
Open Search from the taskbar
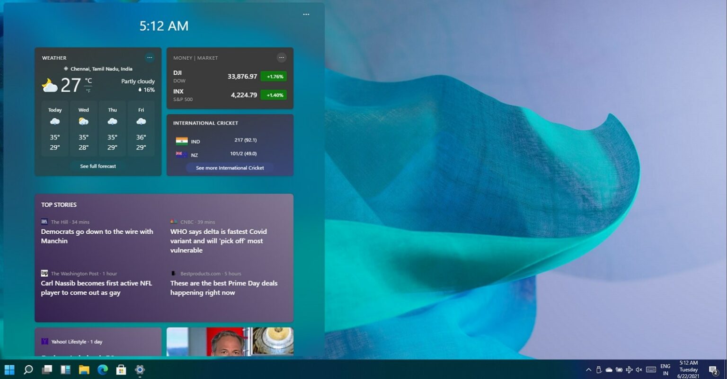pyautogui.click(x=28, y=370)
